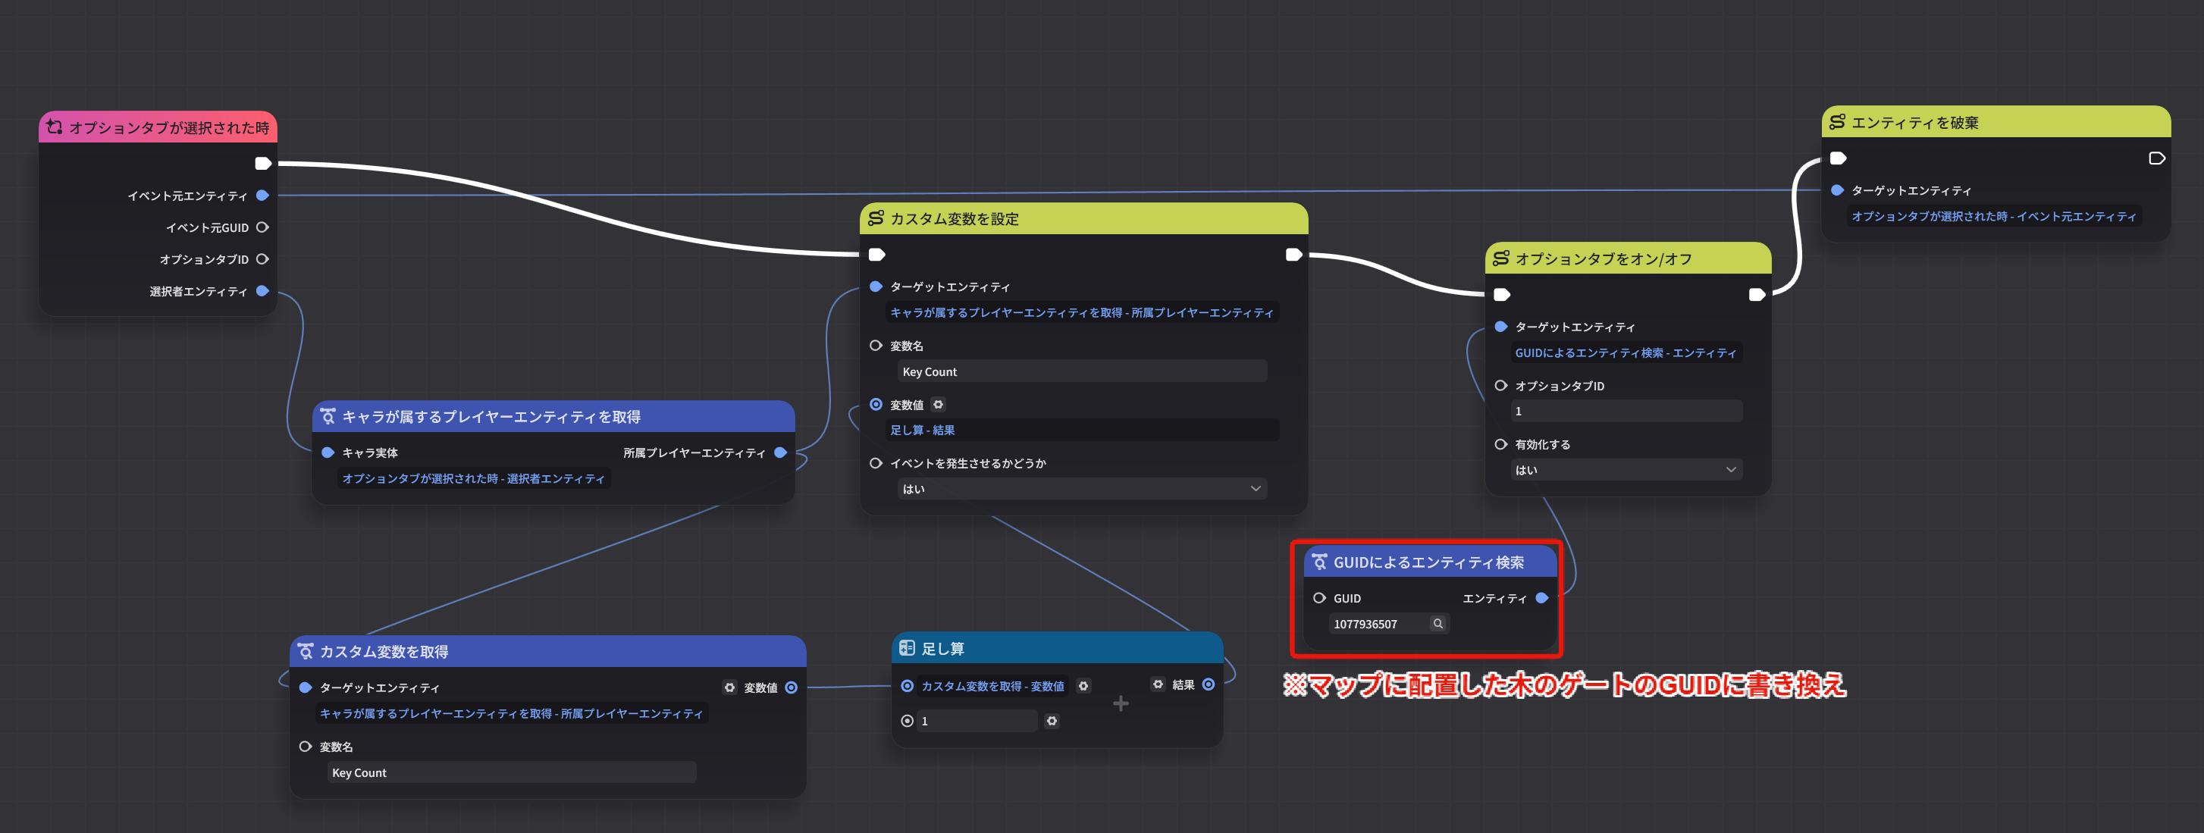Click the gear icon beside 結果 in 足し算
Viewport: 2204px width, 833px height.
click(x=1158, y=684)
